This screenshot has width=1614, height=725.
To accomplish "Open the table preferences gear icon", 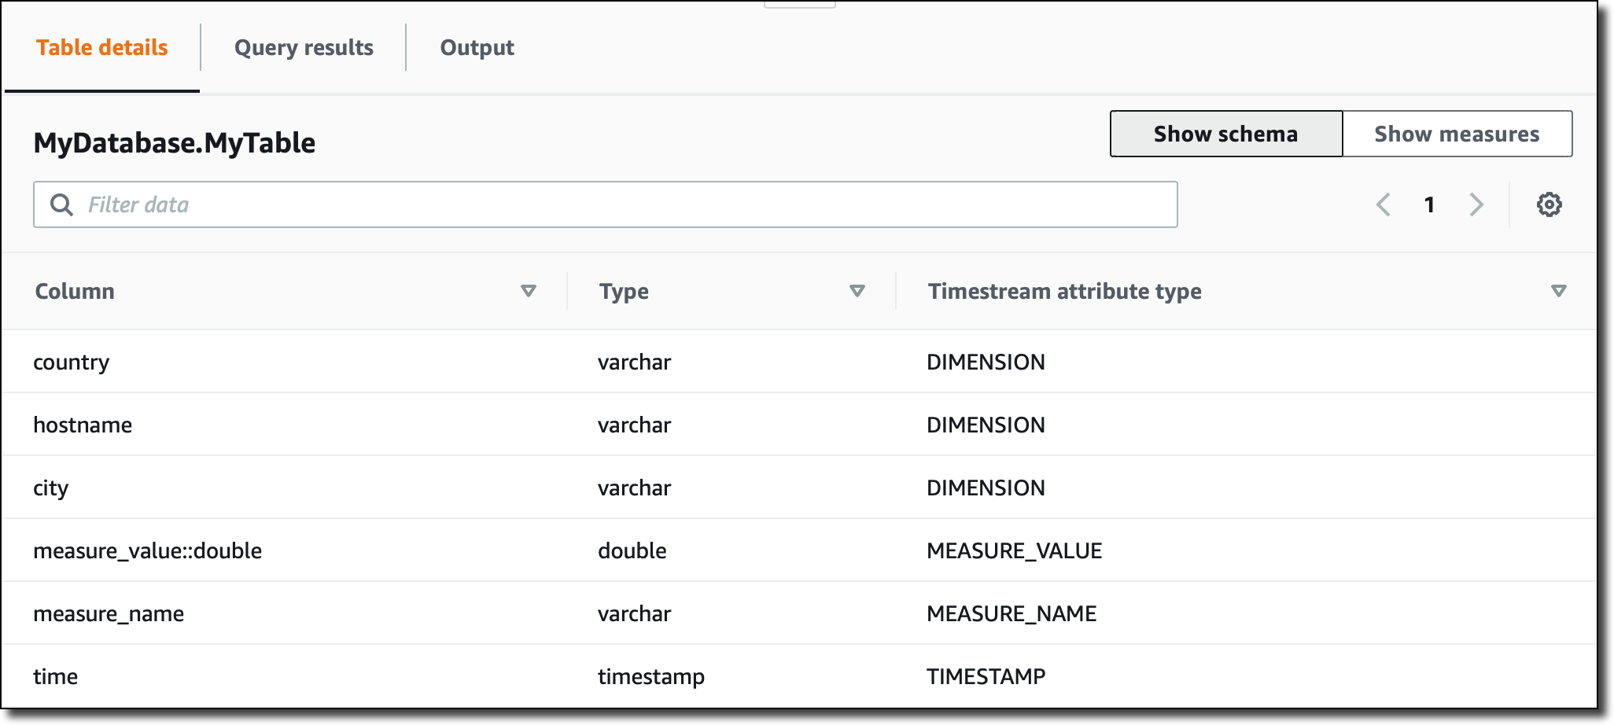I will (x=1549, y=204).
